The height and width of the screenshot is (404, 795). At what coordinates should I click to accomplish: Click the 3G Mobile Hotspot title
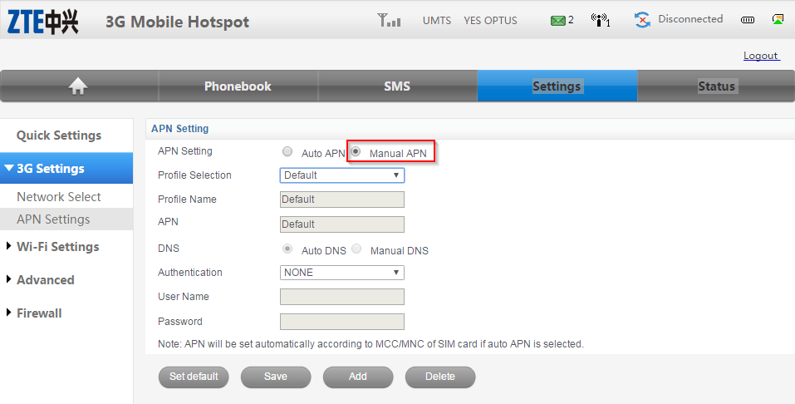pos(178,22)
